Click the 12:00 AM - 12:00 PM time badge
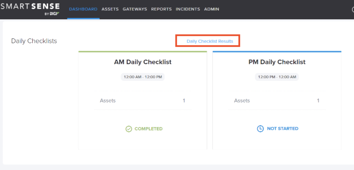The width and height of the screenshot is (354, 170). [x=143, y=77]
